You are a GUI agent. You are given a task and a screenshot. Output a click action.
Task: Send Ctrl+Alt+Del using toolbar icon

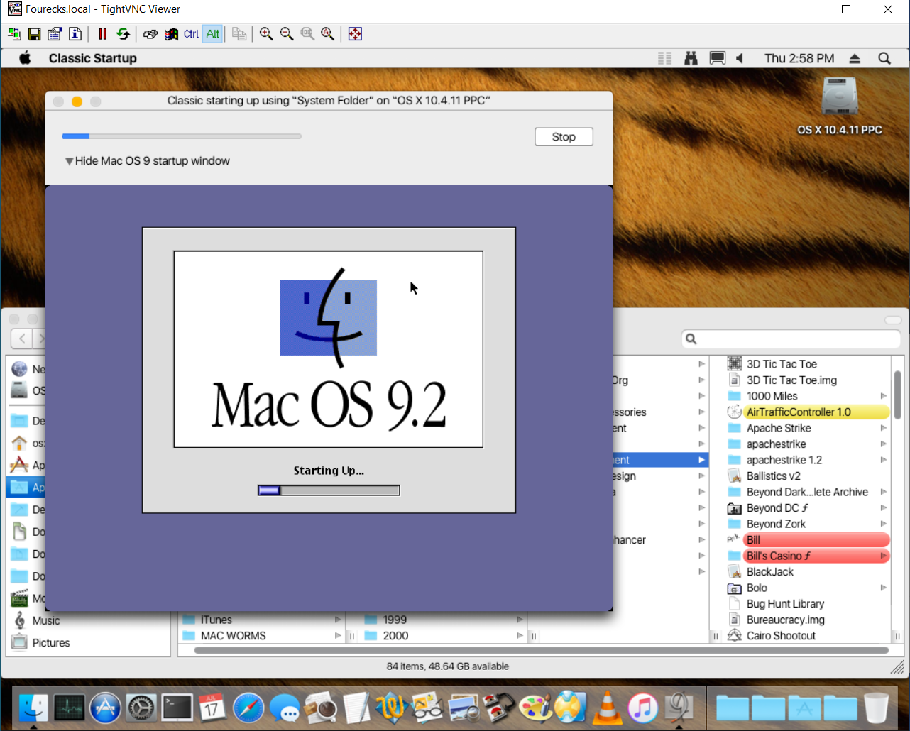[x=150, y=34]
